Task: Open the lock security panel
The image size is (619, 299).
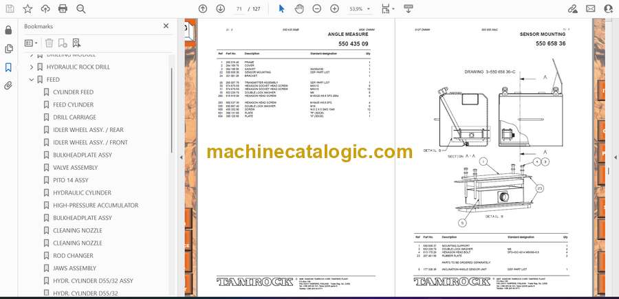Action: 8,30
